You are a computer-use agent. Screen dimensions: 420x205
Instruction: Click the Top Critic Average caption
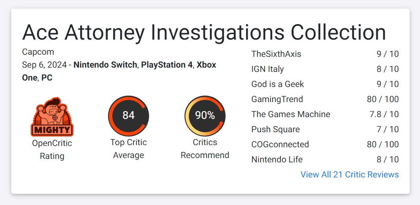pos(128,149)
